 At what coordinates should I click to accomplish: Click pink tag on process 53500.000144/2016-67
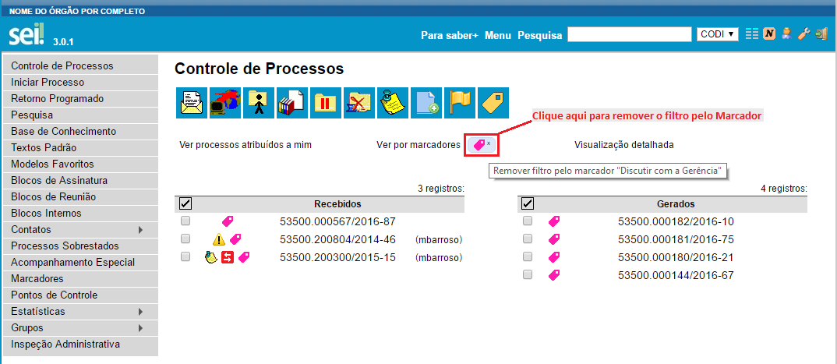pyautogui.click(x=554, y=275)
